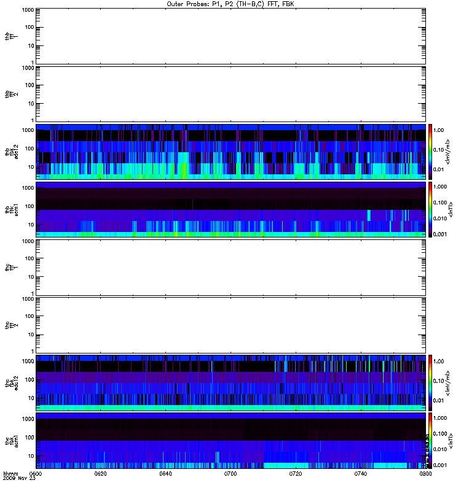Screen dimensions: 461x491
Task: Click the 'thc fff 1' y-axis label
Action: 12,267
